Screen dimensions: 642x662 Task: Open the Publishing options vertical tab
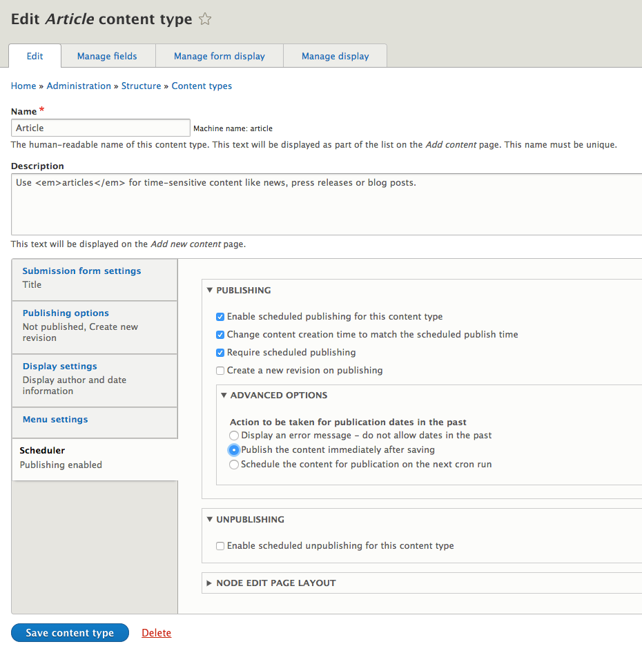point(66,313)
